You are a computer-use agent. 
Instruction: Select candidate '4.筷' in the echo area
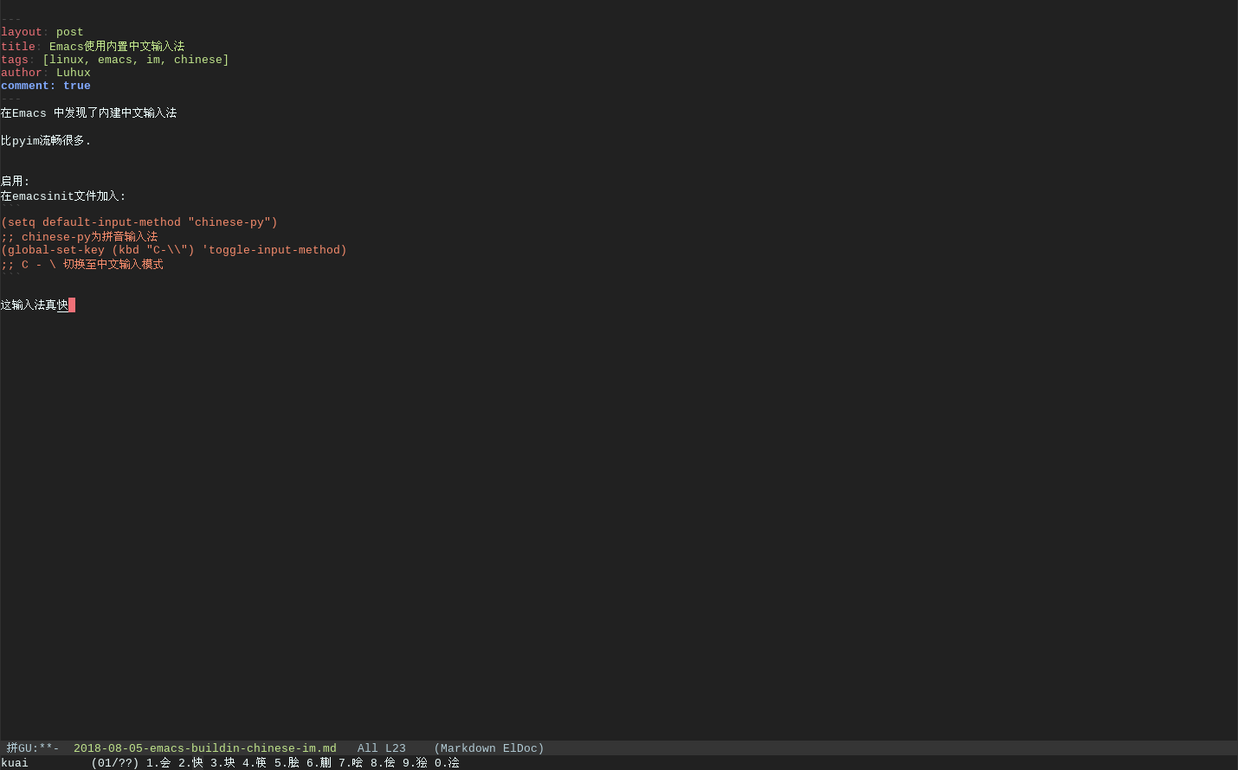(x=255, y=763)
